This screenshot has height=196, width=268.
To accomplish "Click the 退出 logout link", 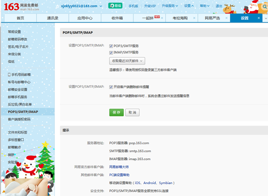I will point(219,6).
